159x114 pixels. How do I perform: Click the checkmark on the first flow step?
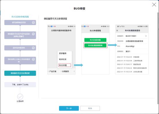click(x=33, y=23)
